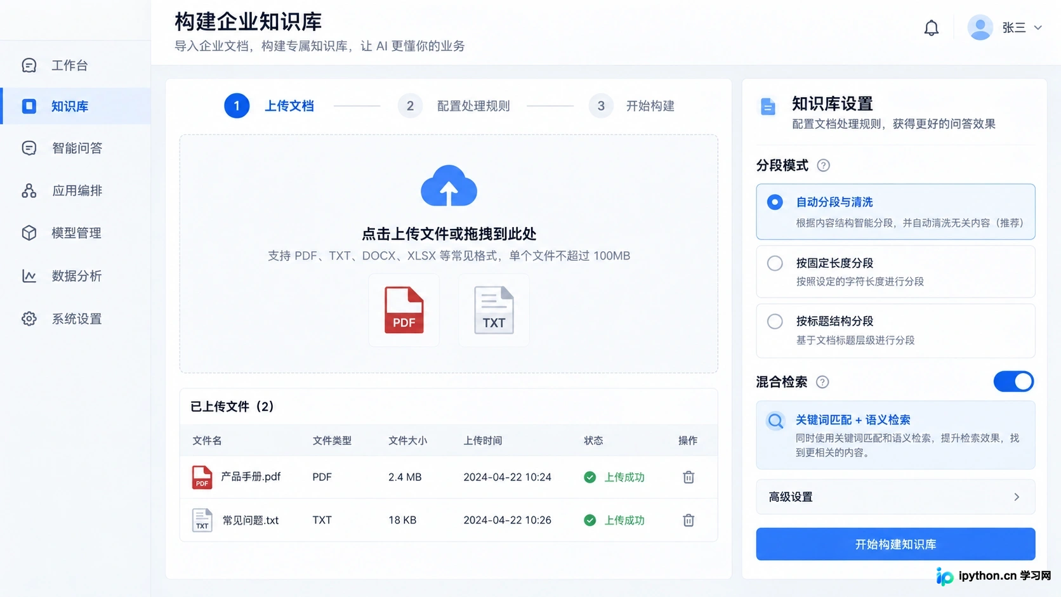Open the 常见问题.txt file name

(251, 520)
